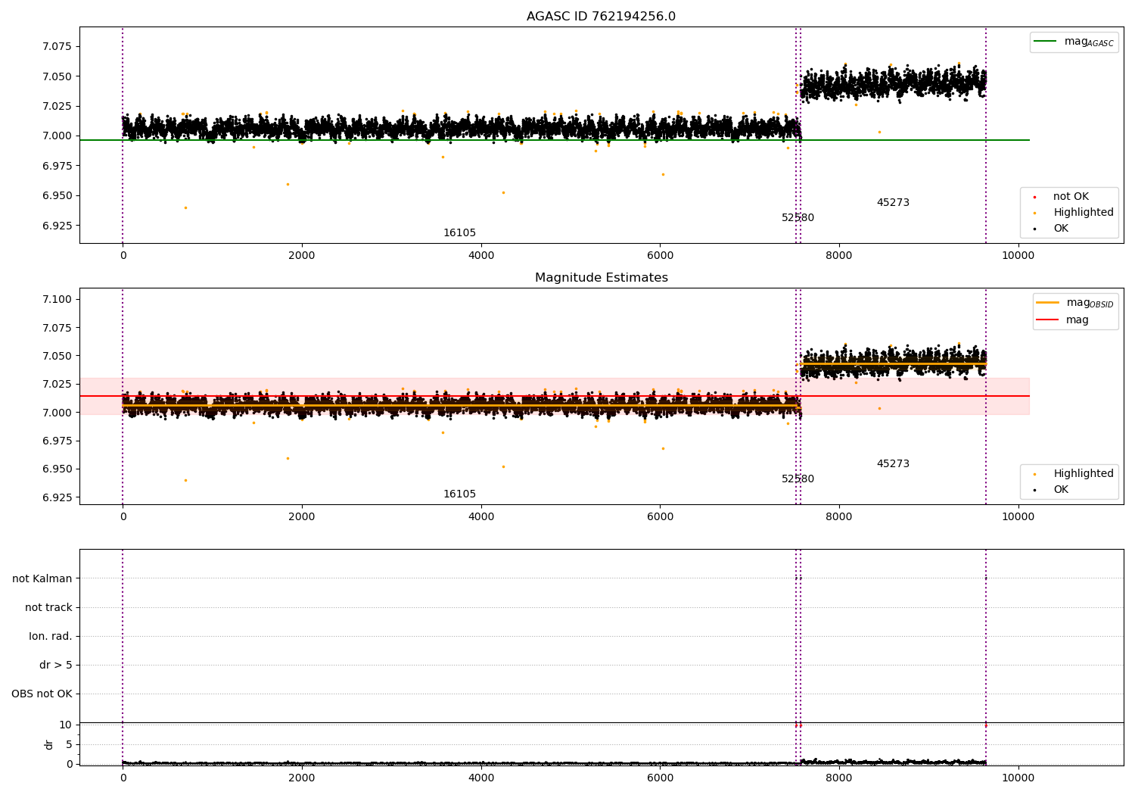Viewport: 1135px width, 795px height.
Task: Click x-axis tick 6000 under Magnitude Estimates plot
Action: [x=660, y=516]
